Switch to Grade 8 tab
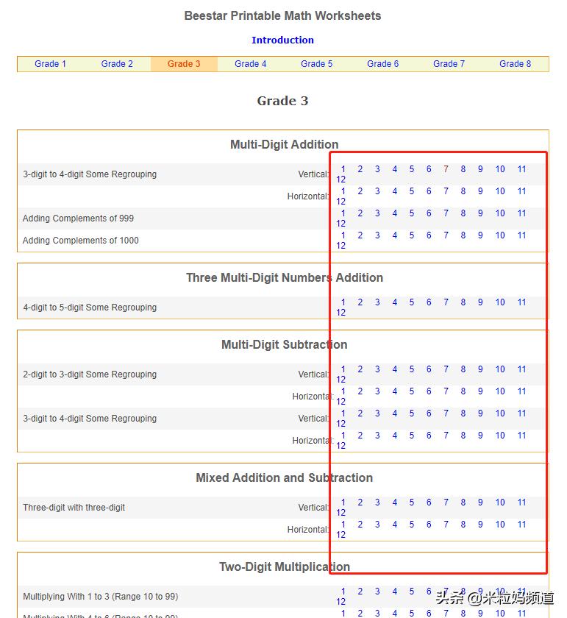 [515, 64]
